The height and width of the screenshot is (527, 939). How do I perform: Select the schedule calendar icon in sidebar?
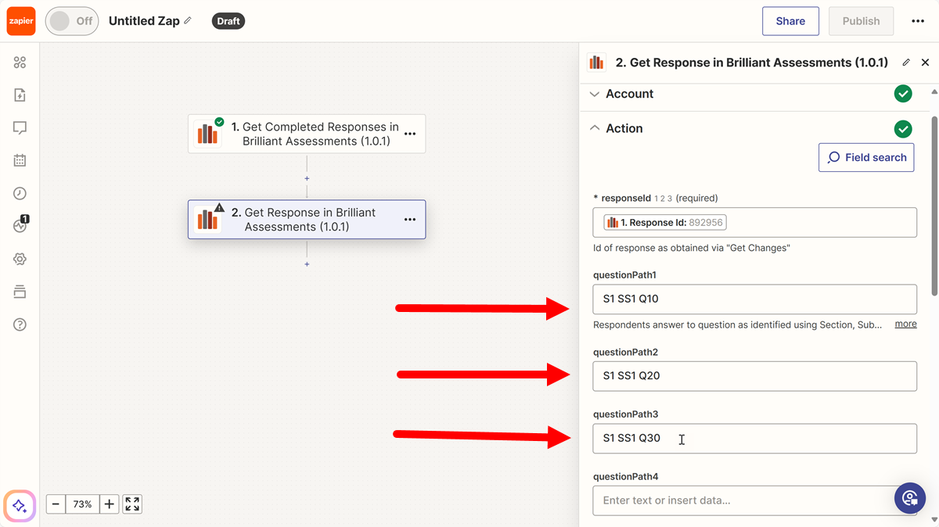[x=20, y=160]
